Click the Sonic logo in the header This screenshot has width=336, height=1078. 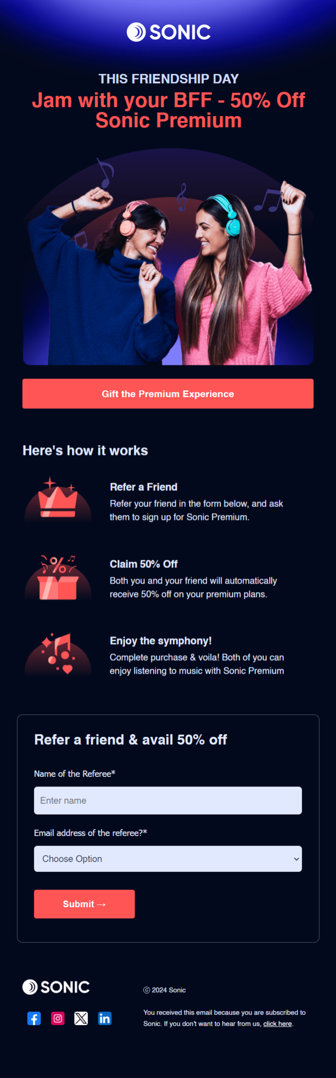coord(168,32)
